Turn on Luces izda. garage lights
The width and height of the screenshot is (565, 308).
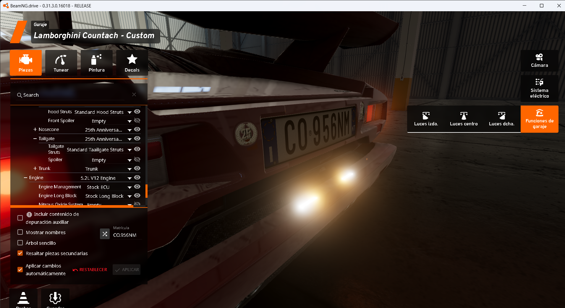[426, 119]
